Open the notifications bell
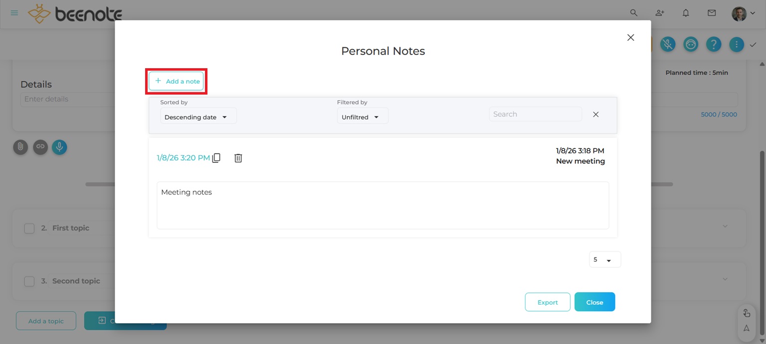 [x=686, y=13]
